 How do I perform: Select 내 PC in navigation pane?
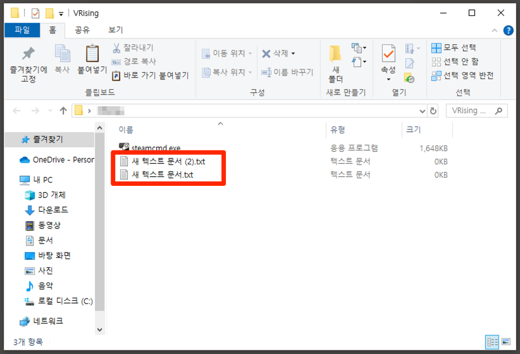pyautogui.click(x=36, y=180)
